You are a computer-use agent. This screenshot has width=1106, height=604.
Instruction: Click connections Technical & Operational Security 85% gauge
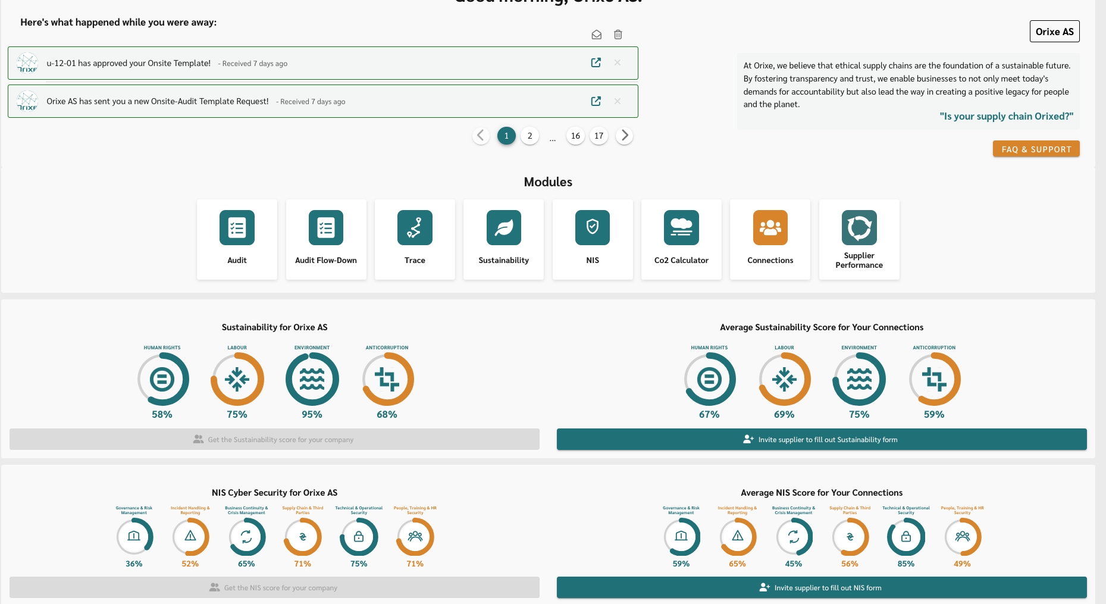tap(906, 536)
